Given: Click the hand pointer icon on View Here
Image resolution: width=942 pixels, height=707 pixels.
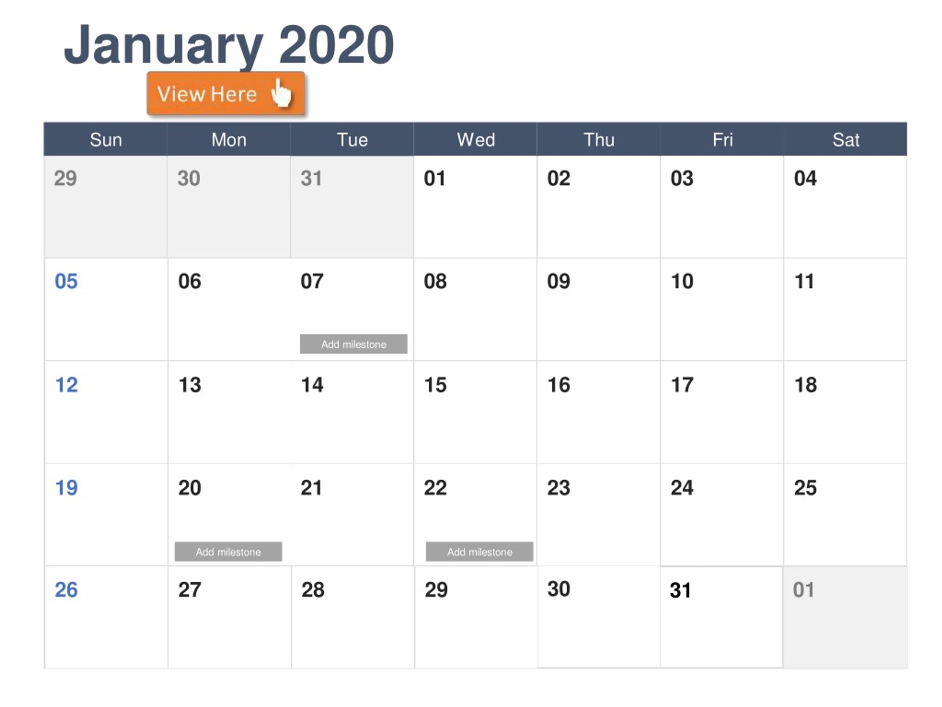Looking at the screenshot, I should pyautogui.click(x=281, y=93).
